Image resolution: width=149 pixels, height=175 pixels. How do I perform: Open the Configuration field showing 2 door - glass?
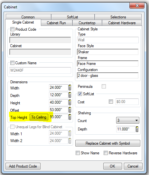107,76
